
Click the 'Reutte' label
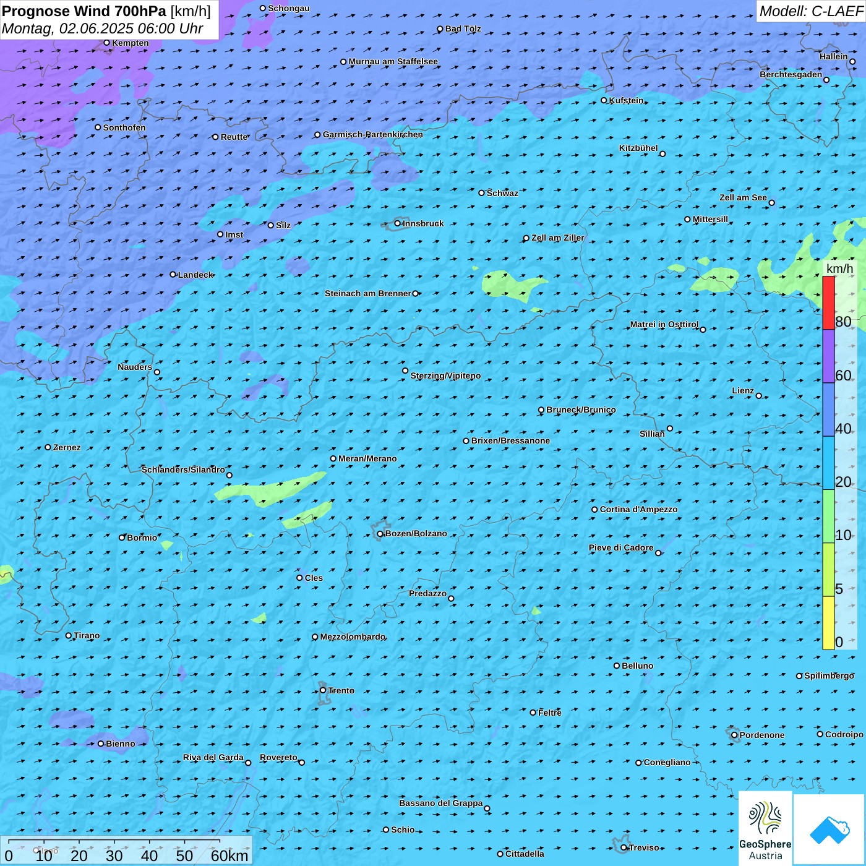click(x=234, y=137)
